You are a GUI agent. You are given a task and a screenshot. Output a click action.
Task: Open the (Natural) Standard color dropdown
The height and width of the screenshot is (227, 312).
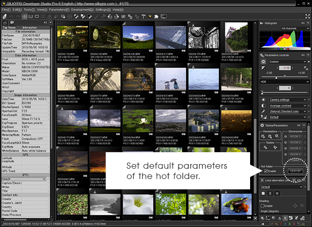(x=288, y=111)
